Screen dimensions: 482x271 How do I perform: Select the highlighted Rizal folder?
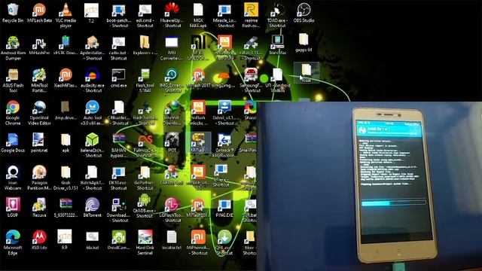[307, 72]
